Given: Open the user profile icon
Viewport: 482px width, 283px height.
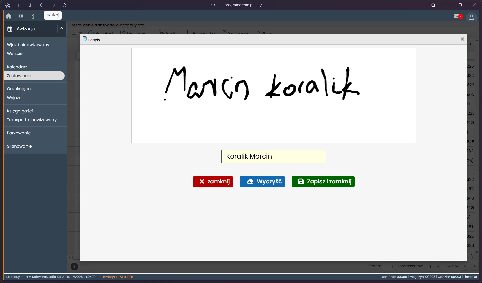Looking at the screenshot, I should [x=471, y=17].
